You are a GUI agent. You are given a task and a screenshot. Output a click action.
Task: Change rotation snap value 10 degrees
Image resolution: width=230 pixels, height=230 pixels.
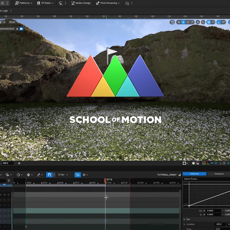[x=223, y=22]
